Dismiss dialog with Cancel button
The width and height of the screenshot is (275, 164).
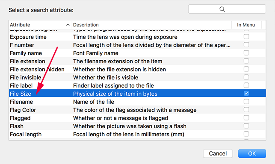point(218,153)
